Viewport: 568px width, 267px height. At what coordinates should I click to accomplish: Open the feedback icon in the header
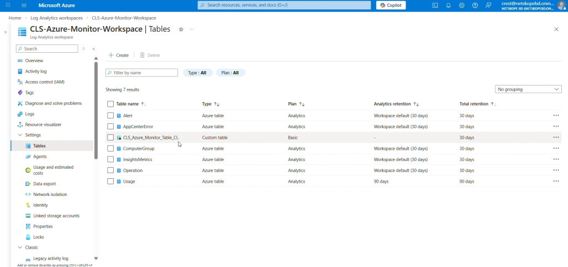[488, 6]
